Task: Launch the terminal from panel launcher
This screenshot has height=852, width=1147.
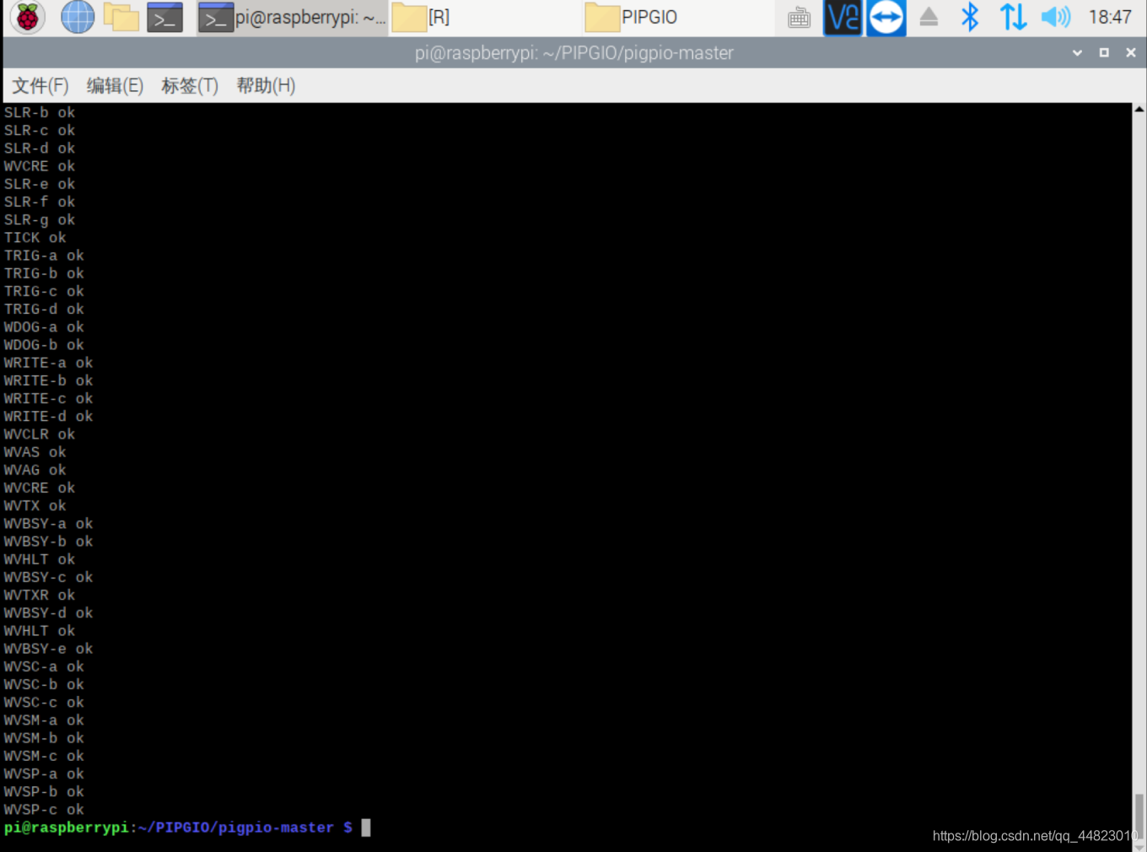Action: coord(164,17)
